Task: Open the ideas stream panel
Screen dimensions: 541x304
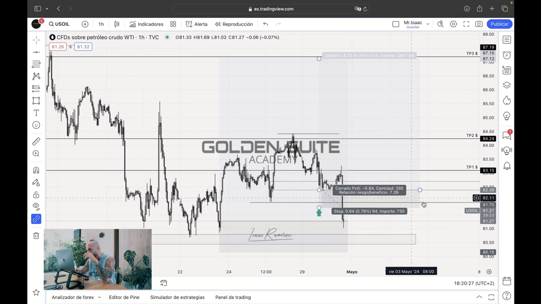Action: point(507,151)
